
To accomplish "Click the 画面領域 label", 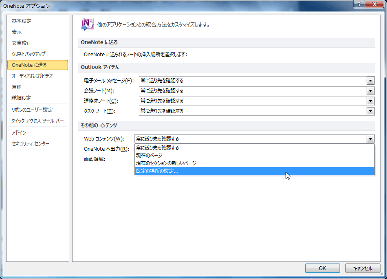I will pos(95,159).
